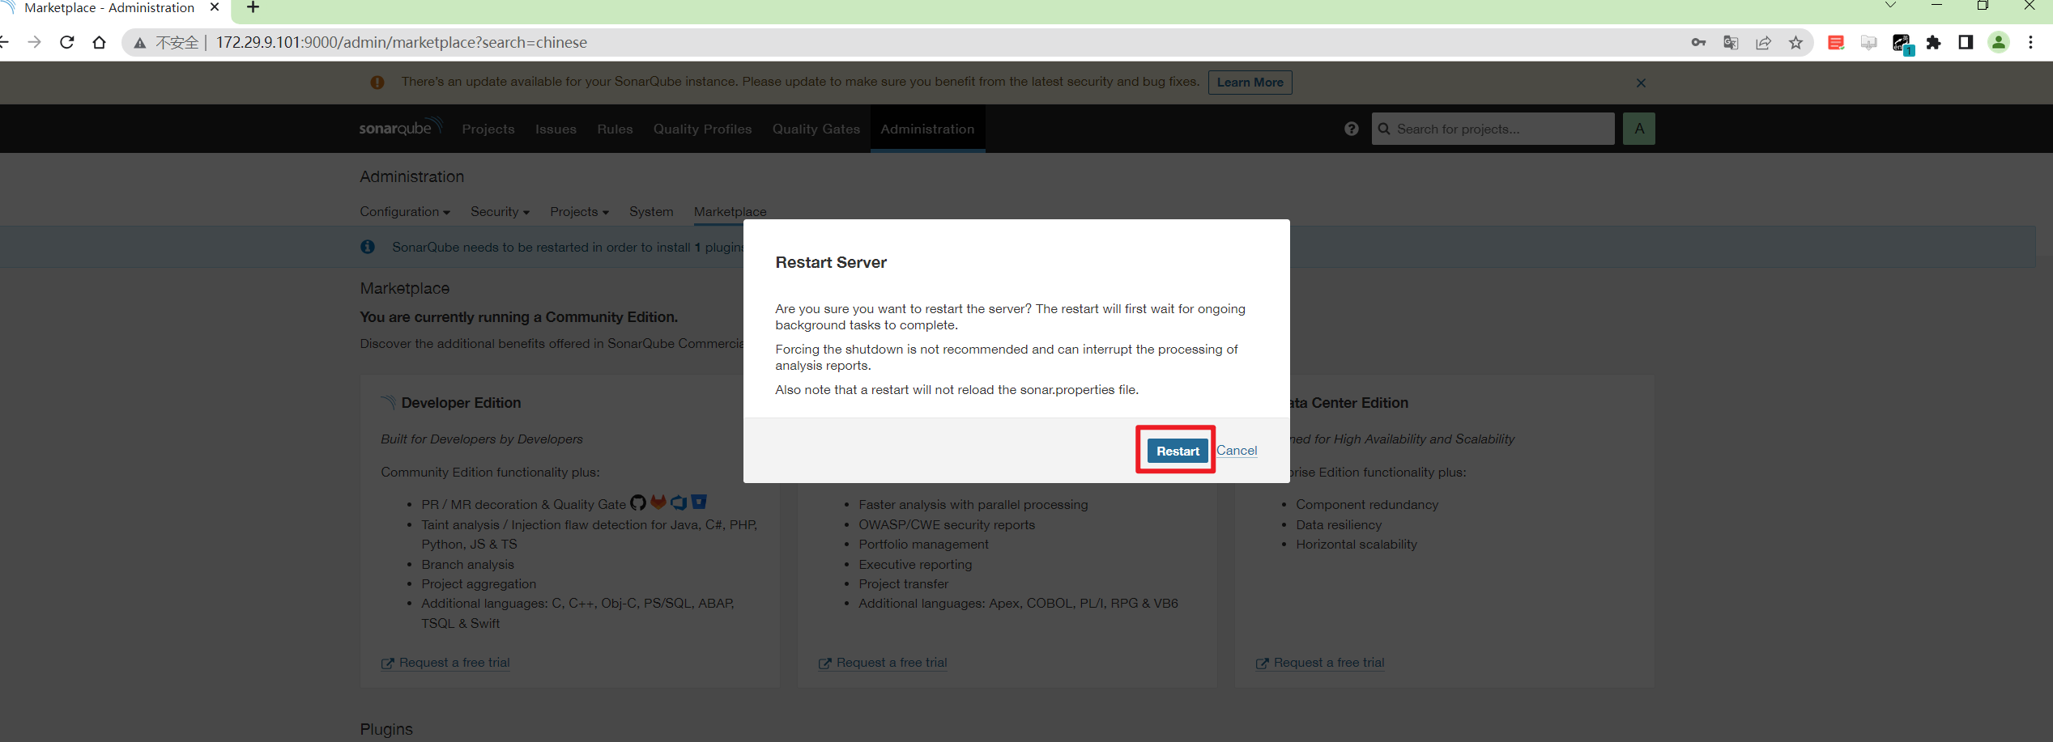Go to the SonarQube logo home
The width and height of the screenshot is (2053, 742).
[x=400, y=128]
